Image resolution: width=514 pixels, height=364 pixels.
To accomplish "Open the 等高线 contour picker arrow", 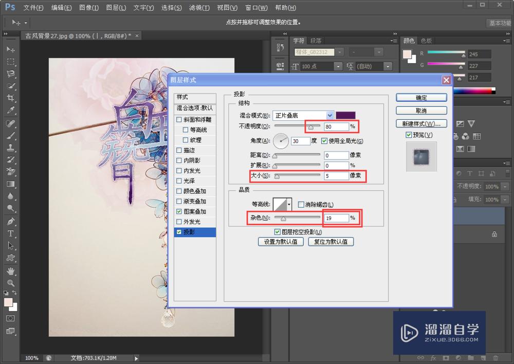I will [x=289, y=204].
